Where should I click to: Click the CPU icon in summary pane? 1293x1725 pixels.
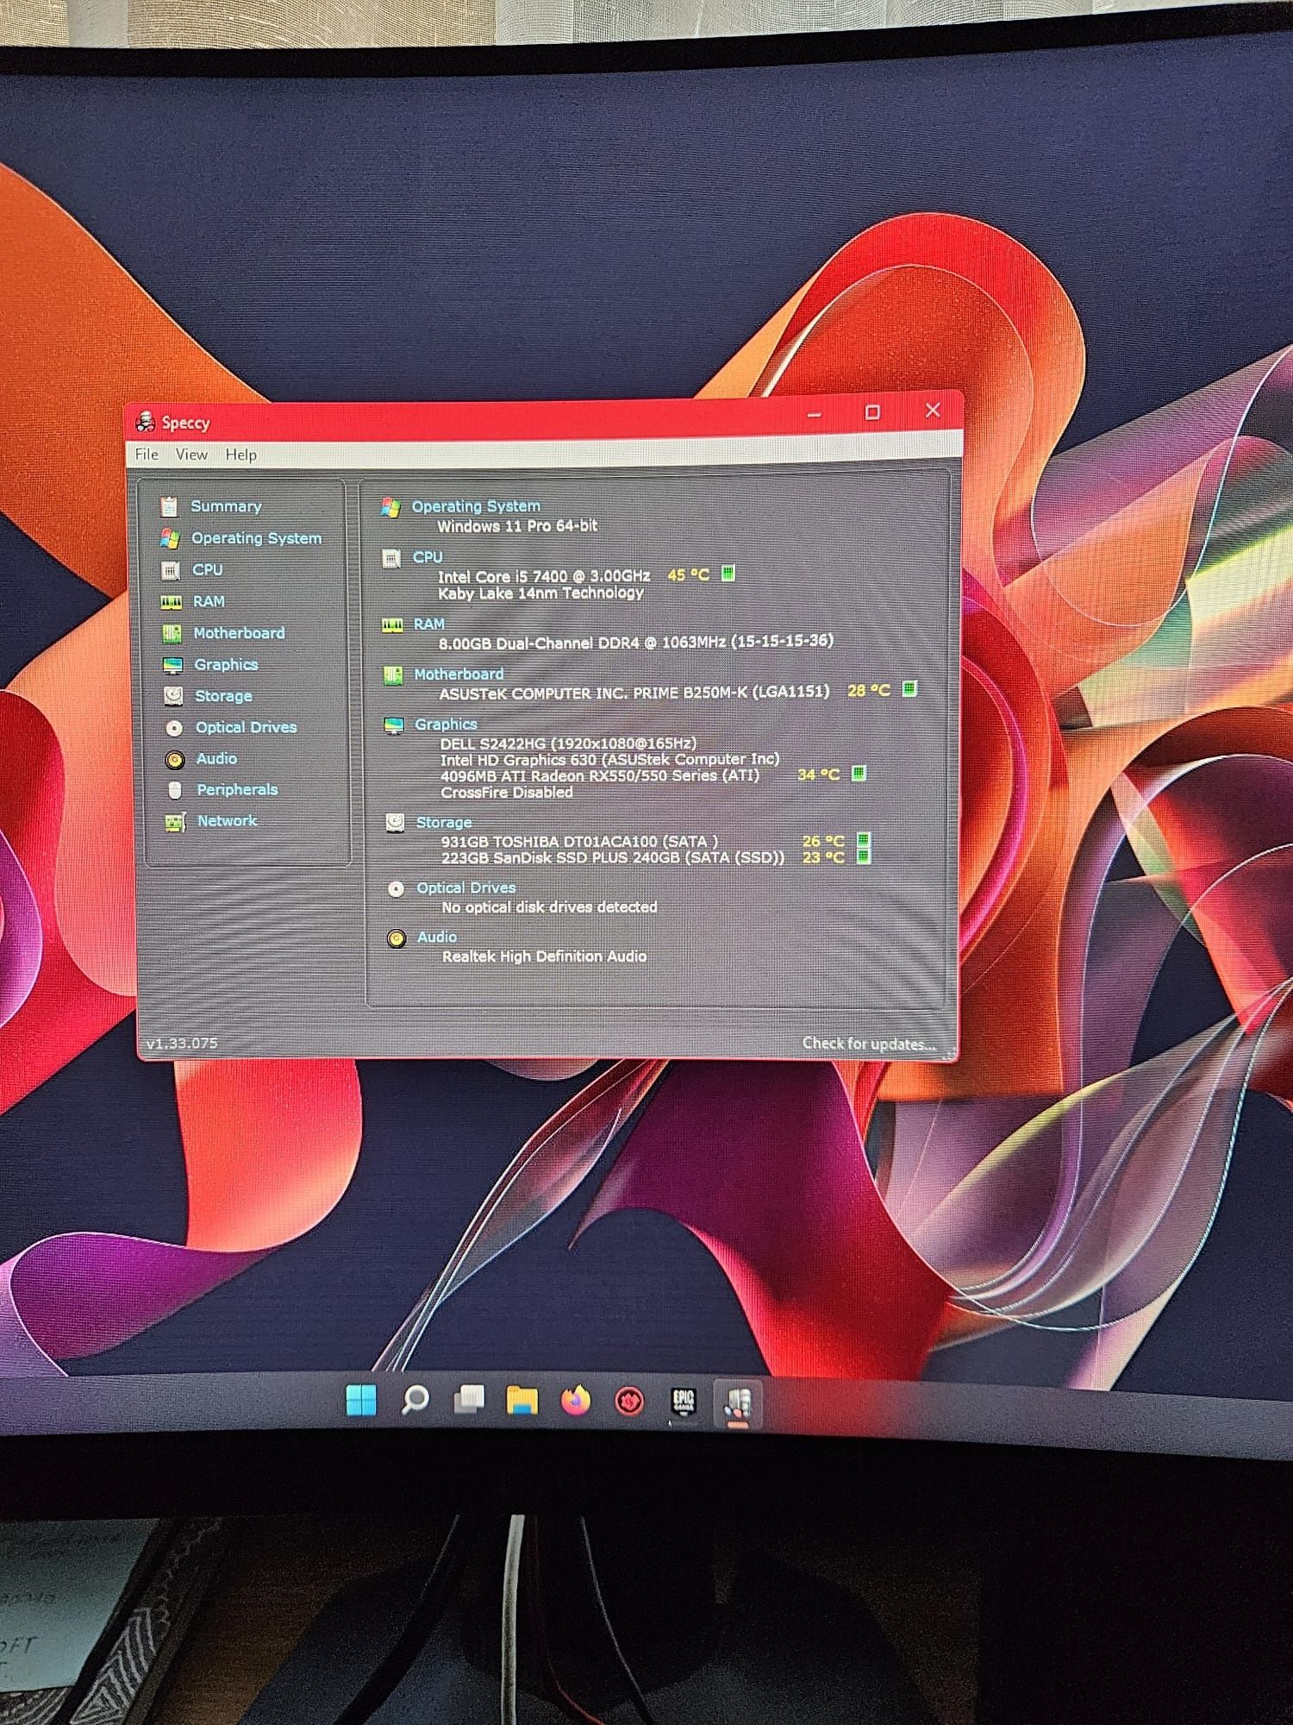[391, 559]
